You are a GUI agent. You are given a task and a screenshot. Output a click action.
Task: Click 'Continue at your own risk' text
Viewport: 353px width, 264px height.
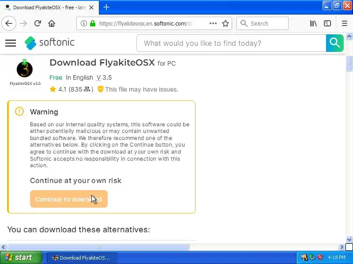(x=75, y=180)
